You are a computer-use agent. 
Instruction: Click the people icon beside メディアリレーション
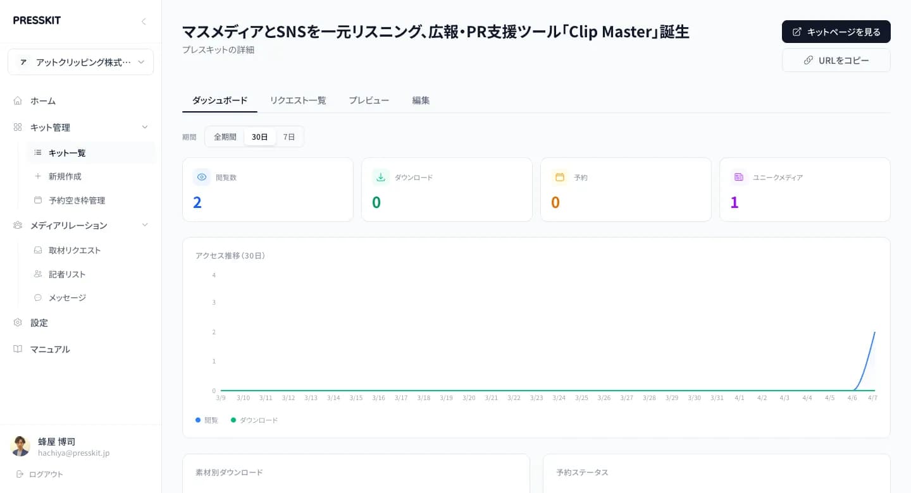18,225
